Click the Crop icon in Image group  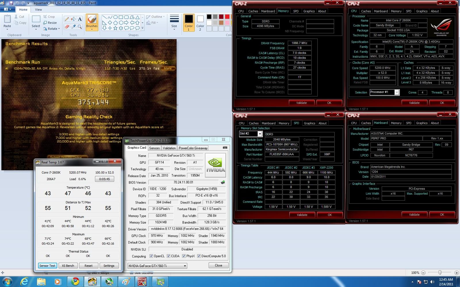coord(45,17)
